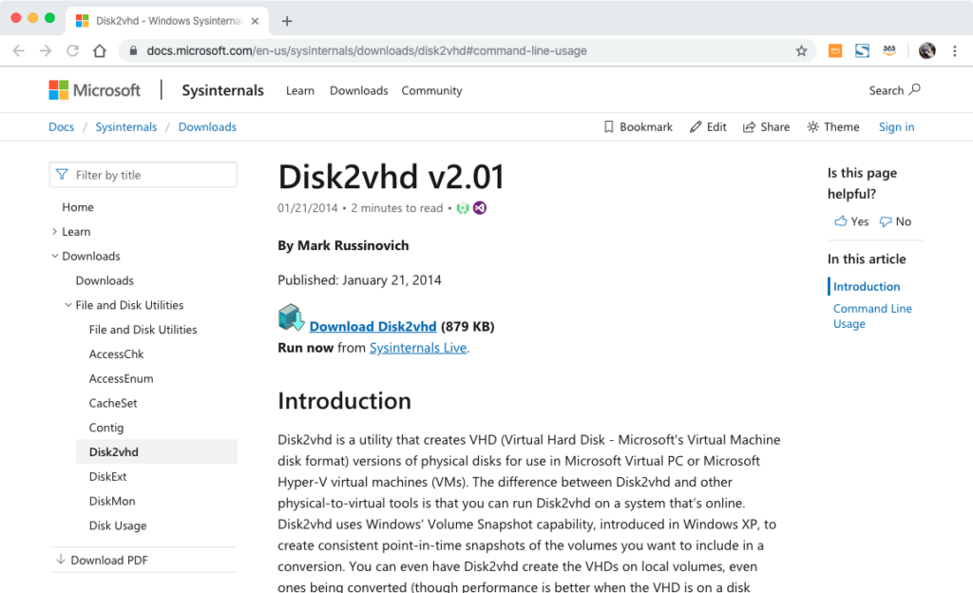This screenshot has height=593, width=973.
Task: Click the Disk2vhd download disk icon
Action: coord(291,318)
